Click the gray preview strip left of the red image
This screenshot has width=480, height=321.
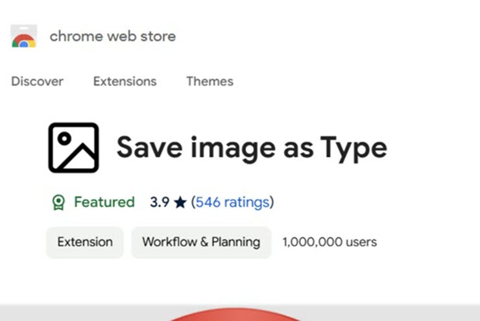pos(78,313)
